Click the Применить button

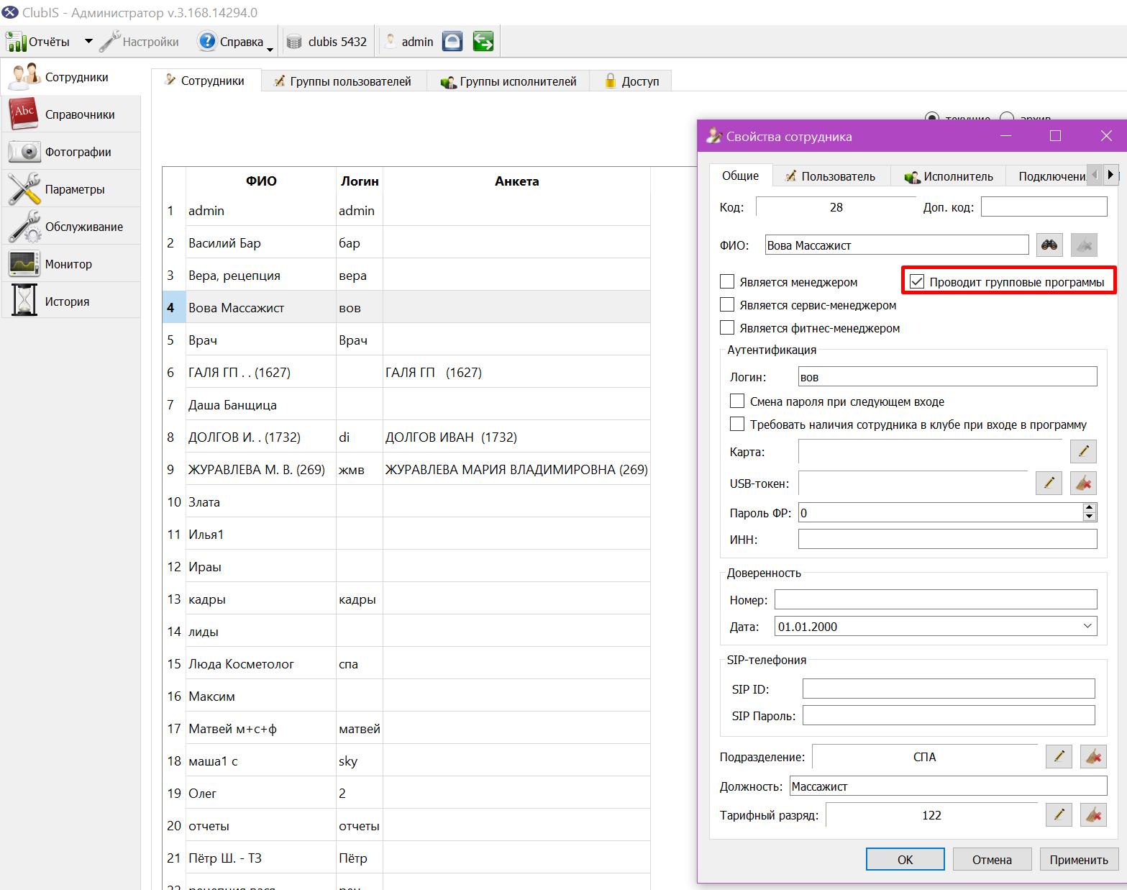tap(1079, 859)
